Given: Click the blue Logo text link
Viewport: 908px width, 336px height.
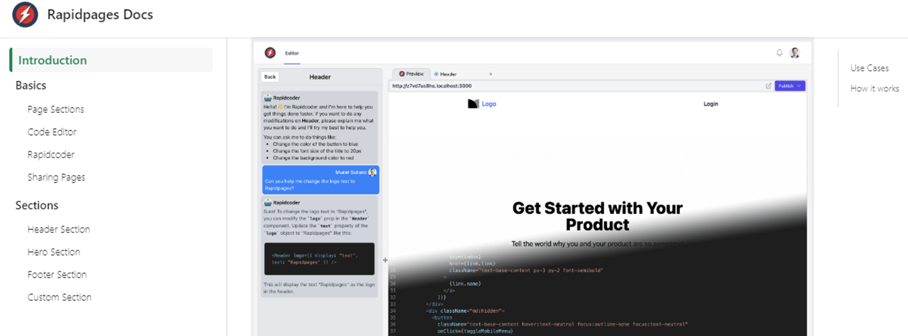Looking at the screenshot, I should 489,104.
